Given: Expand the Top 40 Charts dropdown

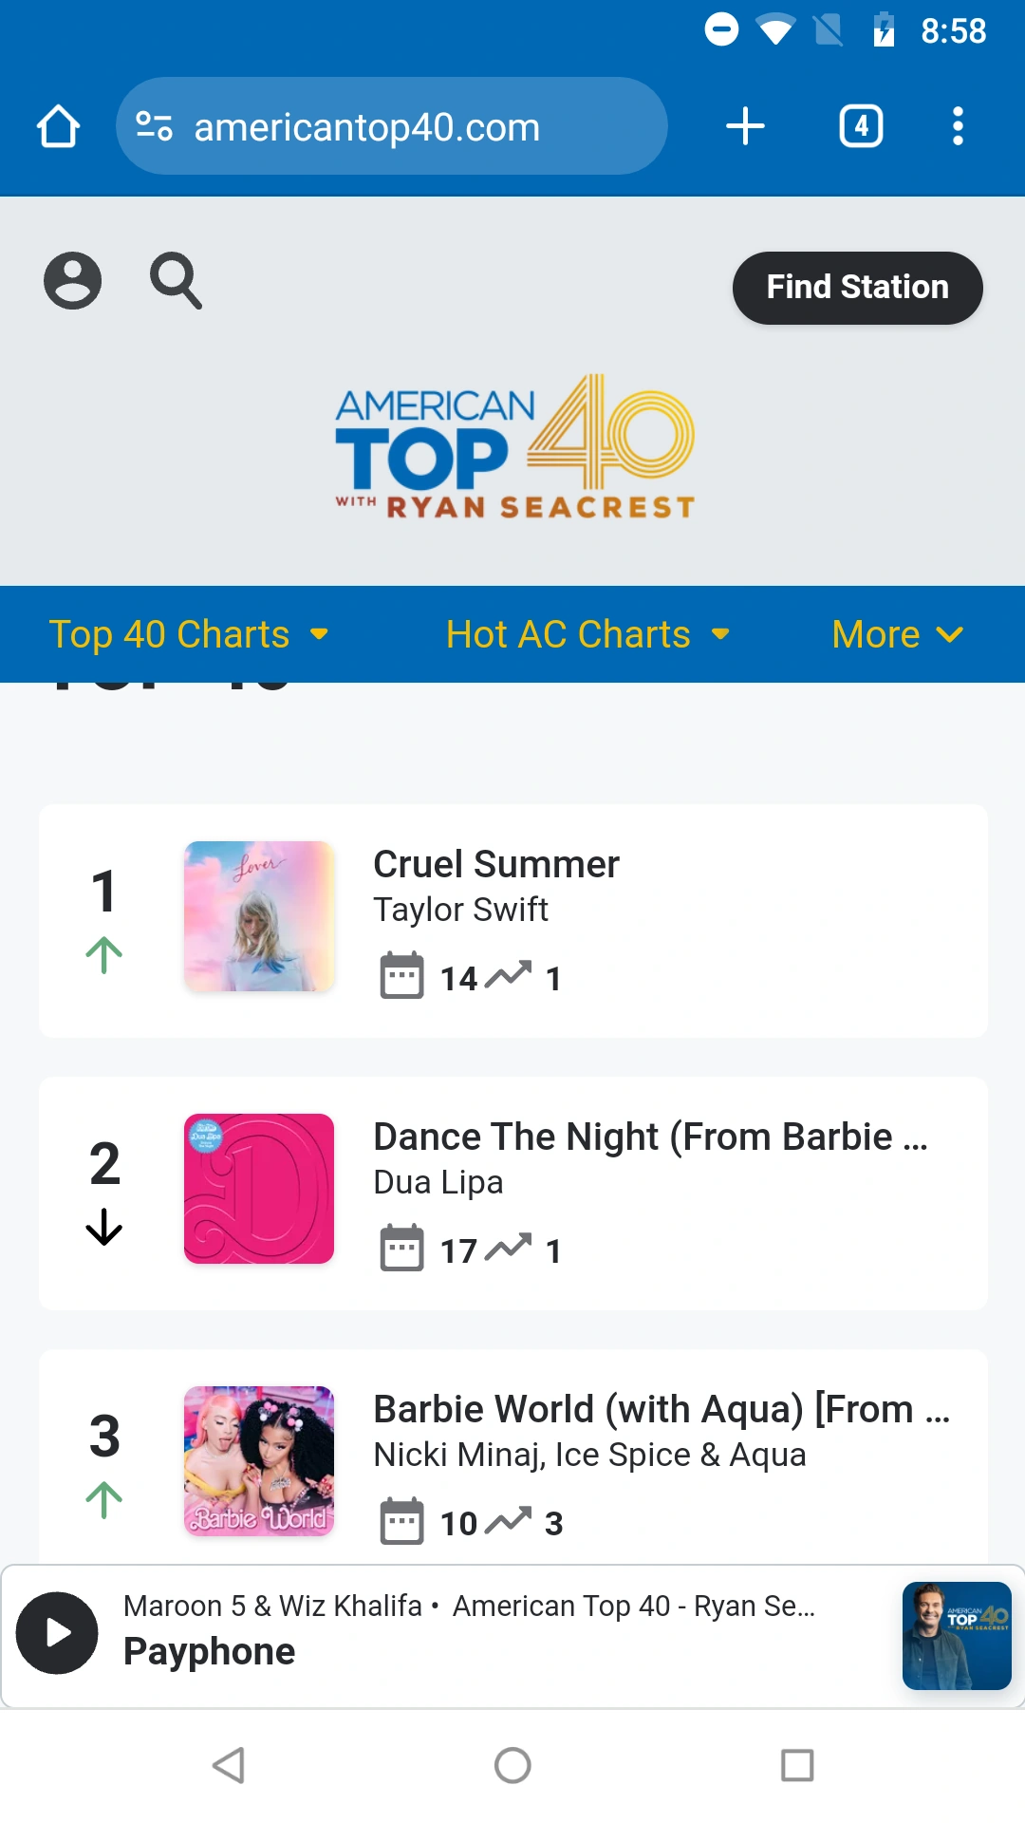Looking at the screenshot, I should (189, 634).
